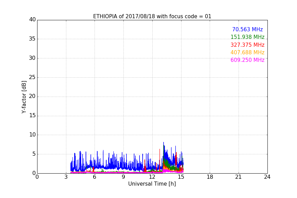This screenshot has height=198, width=297.
Task: Select the 407.688 MHz legend label
Action: coord(247,52)
